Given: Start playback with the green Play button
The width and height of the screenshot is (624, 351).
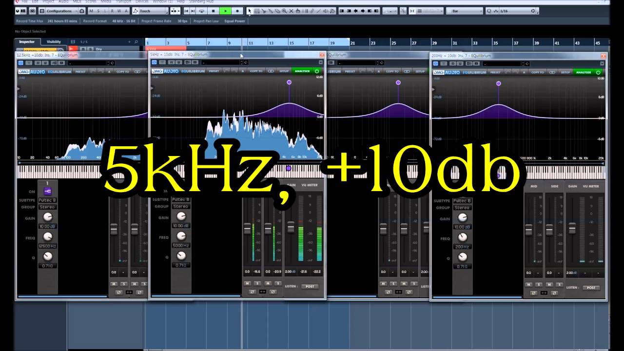Looking at the screenshot, I should point(225,11).
